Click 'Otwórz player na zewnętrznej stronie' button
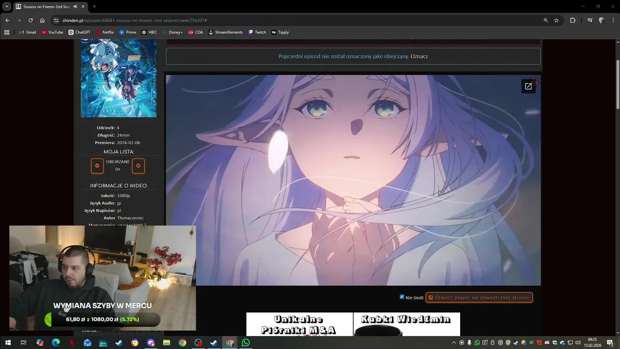This screenshot has height=349, width=620. (x=479, y=297)
